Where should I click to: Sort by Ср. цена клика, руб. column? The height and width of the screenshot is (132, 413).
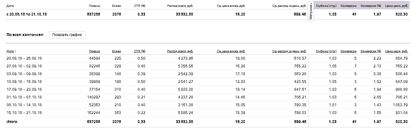[231, 51]
